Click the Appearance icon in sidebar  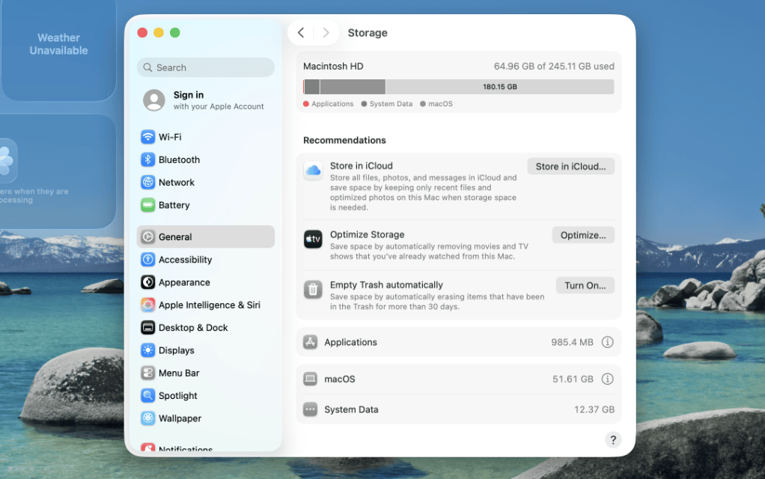click(x=147, y=282)
